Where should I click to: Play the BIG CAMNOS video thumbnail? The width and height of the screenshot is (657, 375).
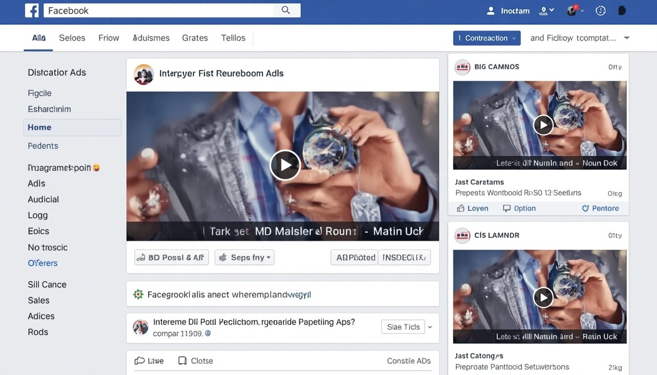[x=543, y=125]
